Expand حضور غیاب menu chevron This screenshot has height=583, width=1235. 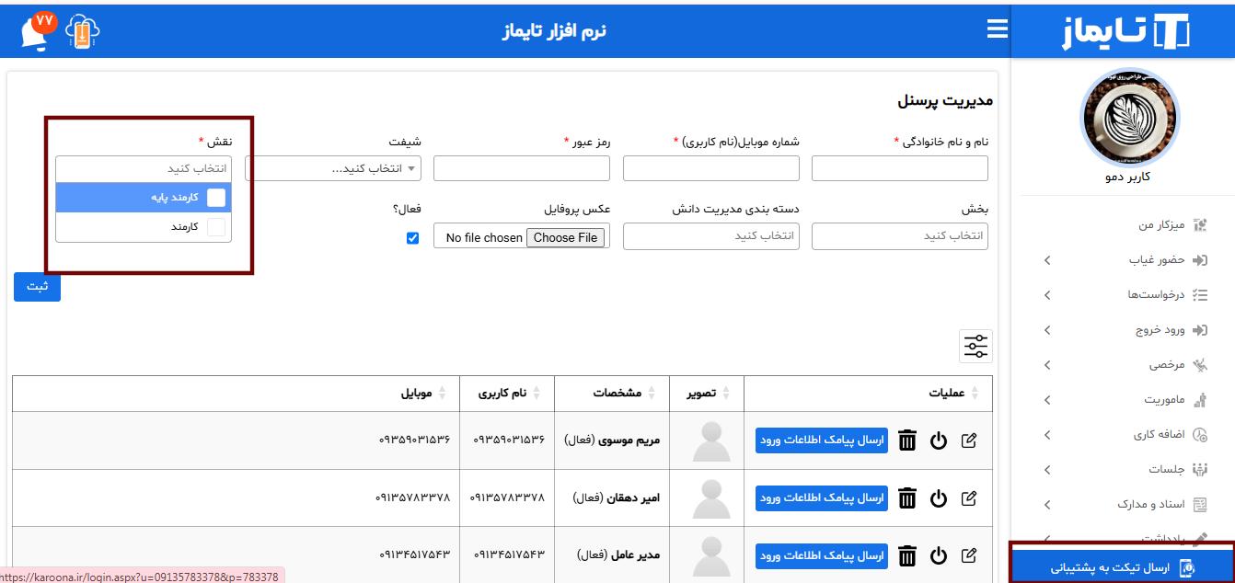[x=1047, y=261]
